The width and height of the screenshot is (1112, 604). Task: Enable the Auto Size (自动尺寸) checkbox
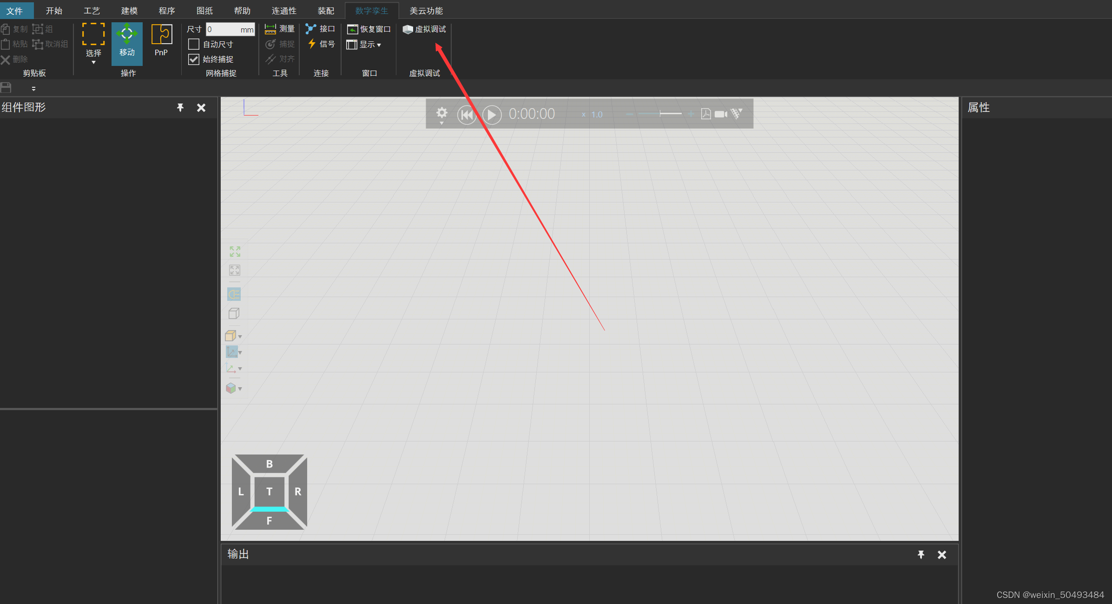(x=194, y=45)
